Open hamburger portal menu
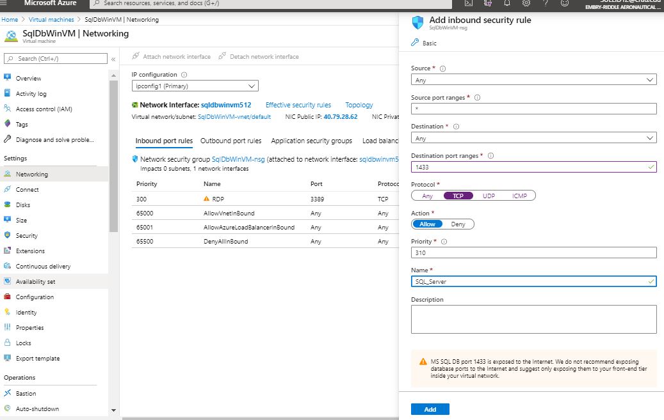 pos(3,3)
